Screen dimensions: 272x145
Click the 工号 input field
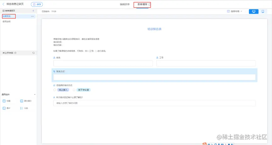click(x=206, y=63)
